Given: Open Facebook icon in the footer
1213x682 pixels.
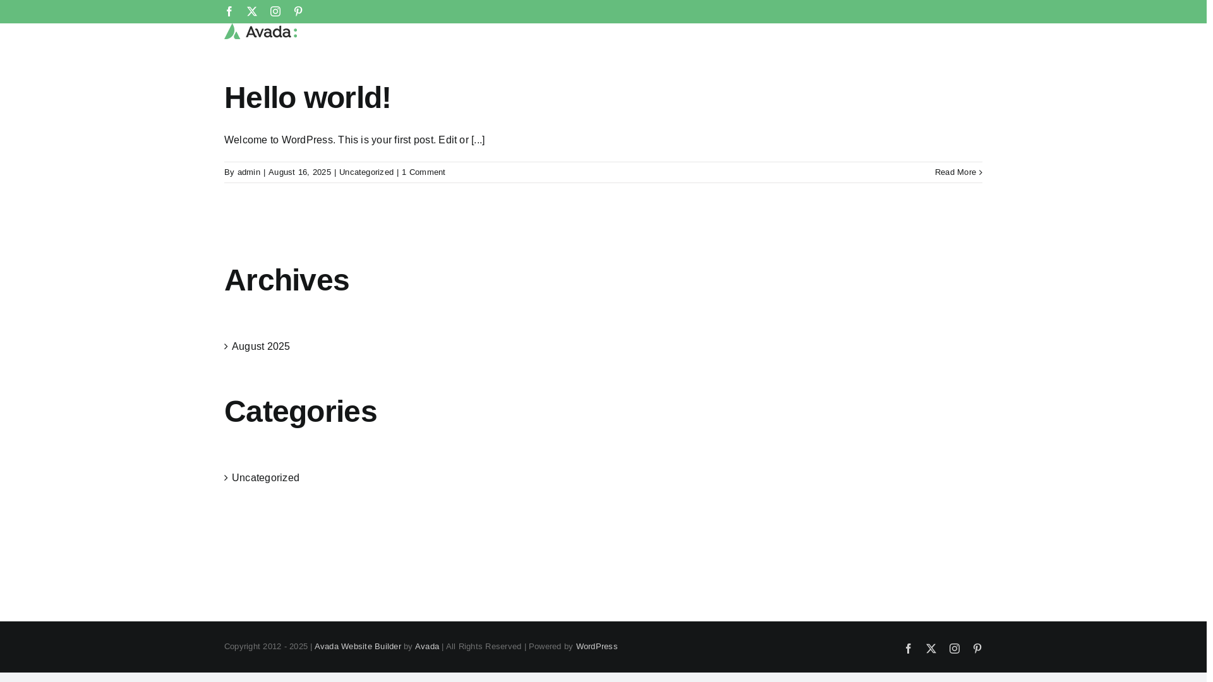Looking at the screenshot, I should (x=908, y=649).
